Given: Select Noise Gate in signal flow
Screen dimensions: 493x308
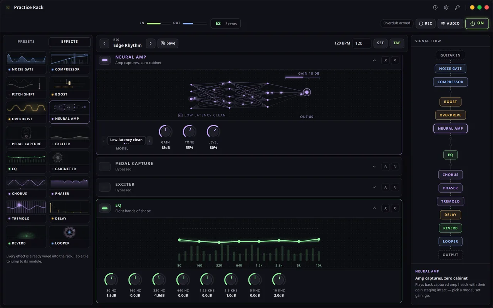Looking at the screenshot, I should [x=450, y=69].
